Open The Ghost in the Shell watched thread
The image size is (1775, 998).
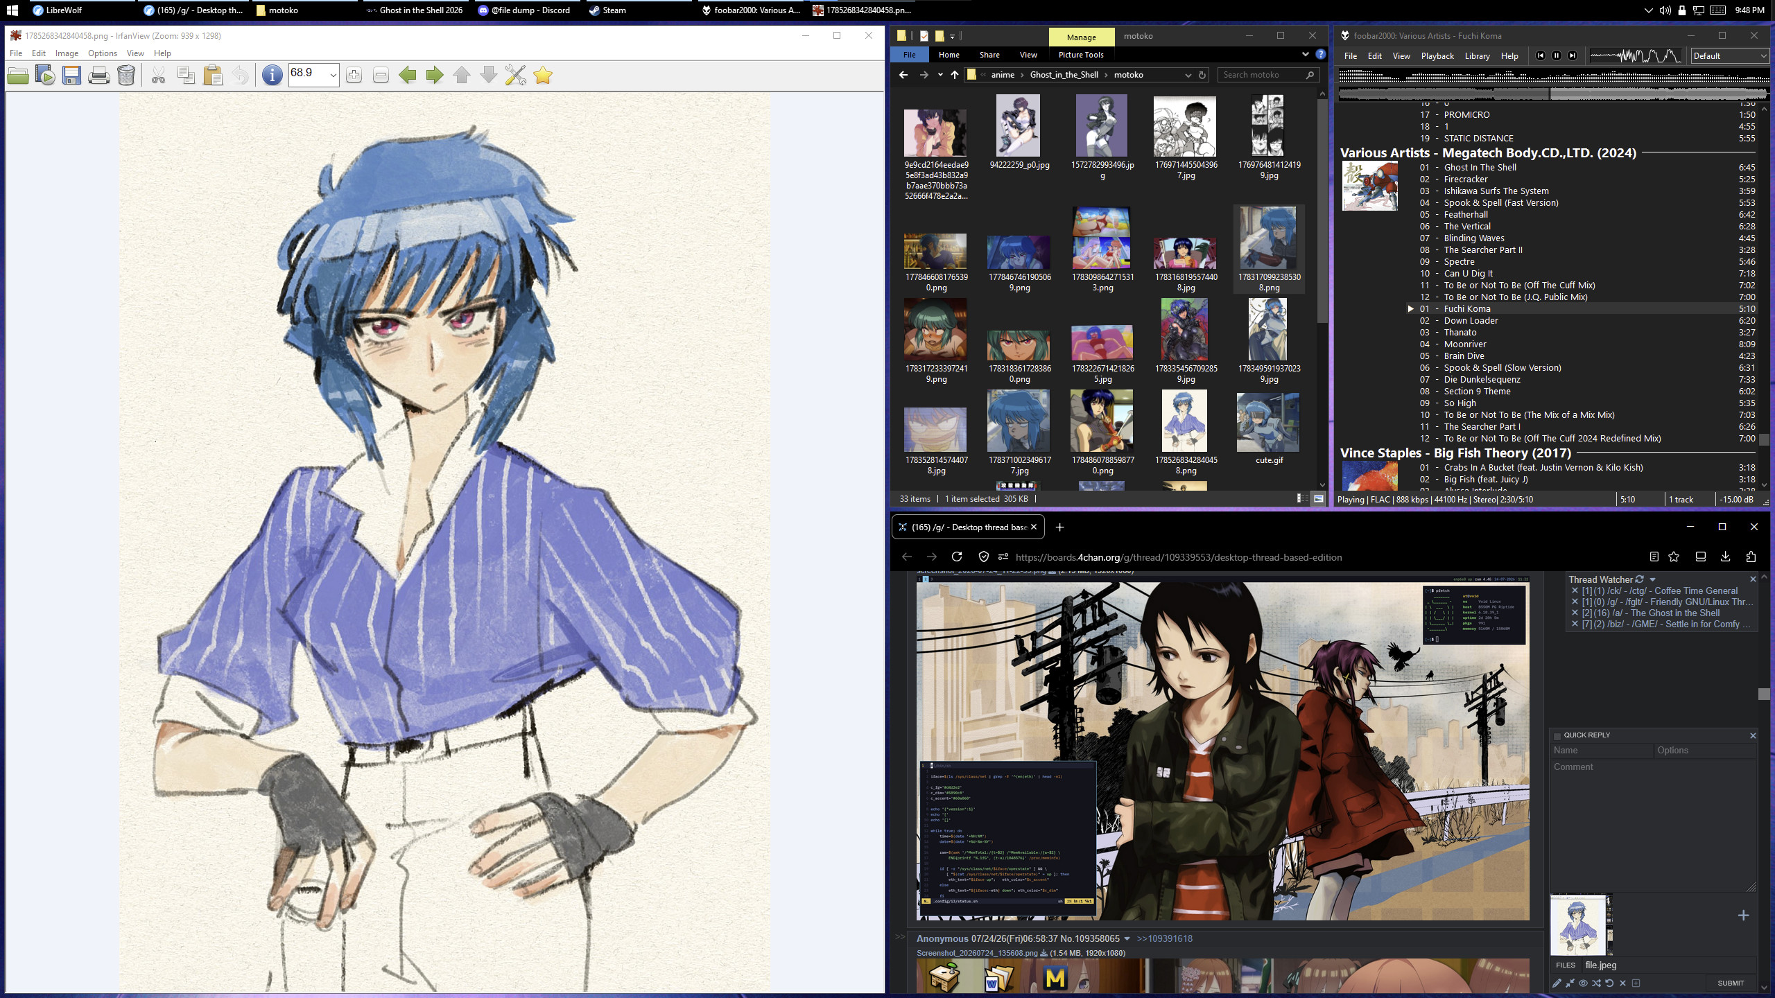point(1651,613)
